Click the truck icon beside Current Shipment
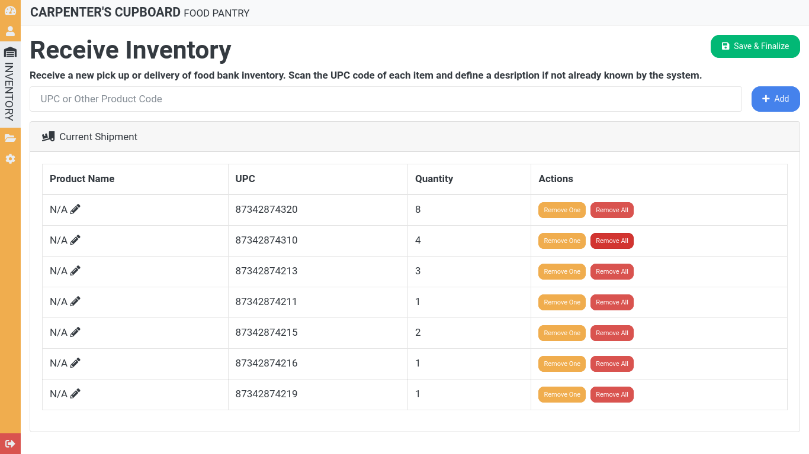This screenshot has height=454, width=809. (48, 136)
